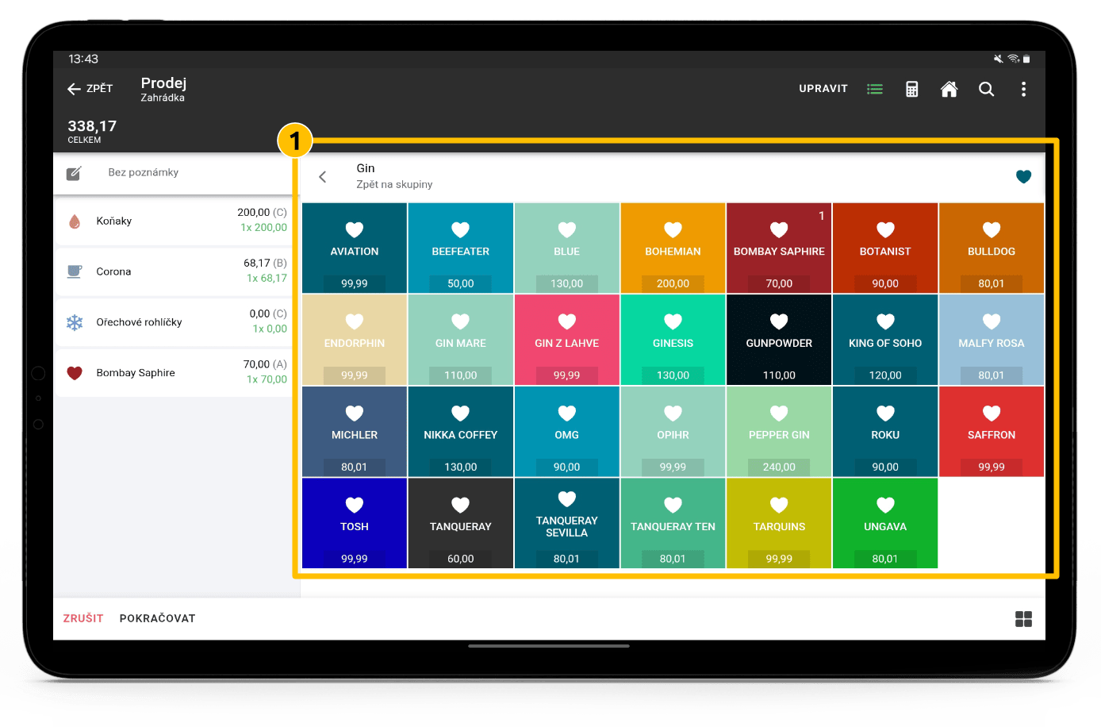Select the TANQUERAY tile priced 60,00
This screenshot has width=1101, height=727.
click(461, 523)
